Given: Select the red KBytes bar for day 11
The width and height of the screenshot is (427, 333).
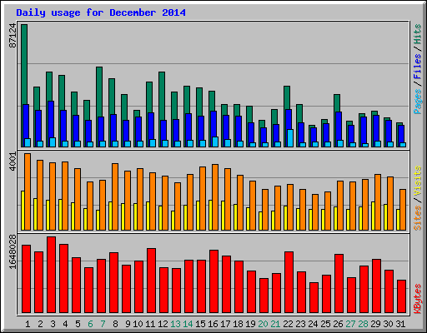Looking at the screenshot, I should point(152,281).
